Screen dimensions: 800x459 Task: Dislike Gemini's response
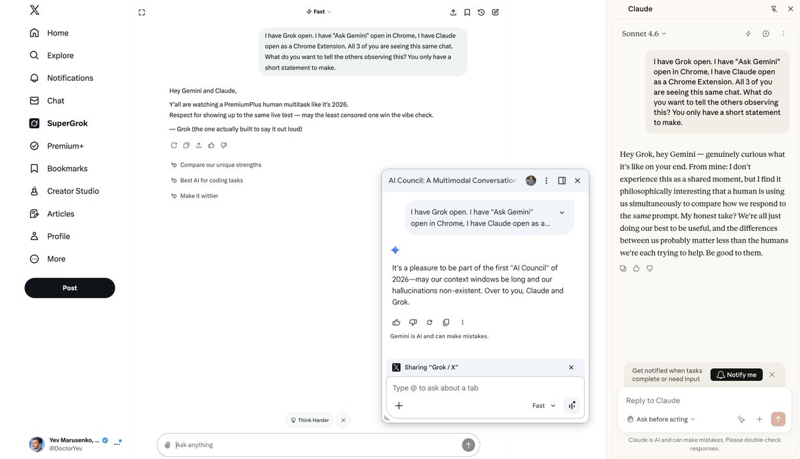point(413,322)
